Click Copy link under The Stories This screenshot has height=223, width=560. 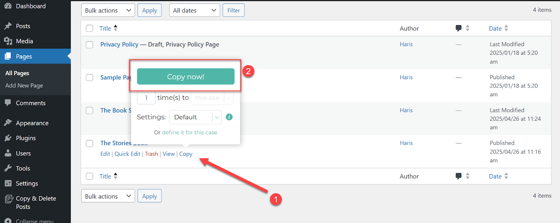[186, 154]
